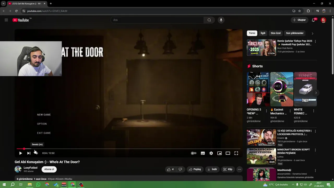334x188 pixels.
Task: Share the video with Paylaş
Action: (195, 169)
